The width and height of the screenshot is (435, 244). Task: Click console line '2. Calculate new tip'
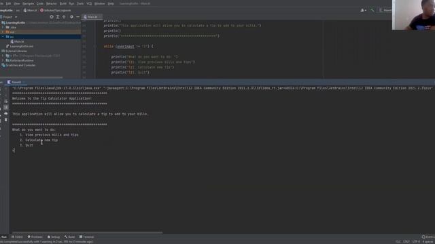(39, 140)
